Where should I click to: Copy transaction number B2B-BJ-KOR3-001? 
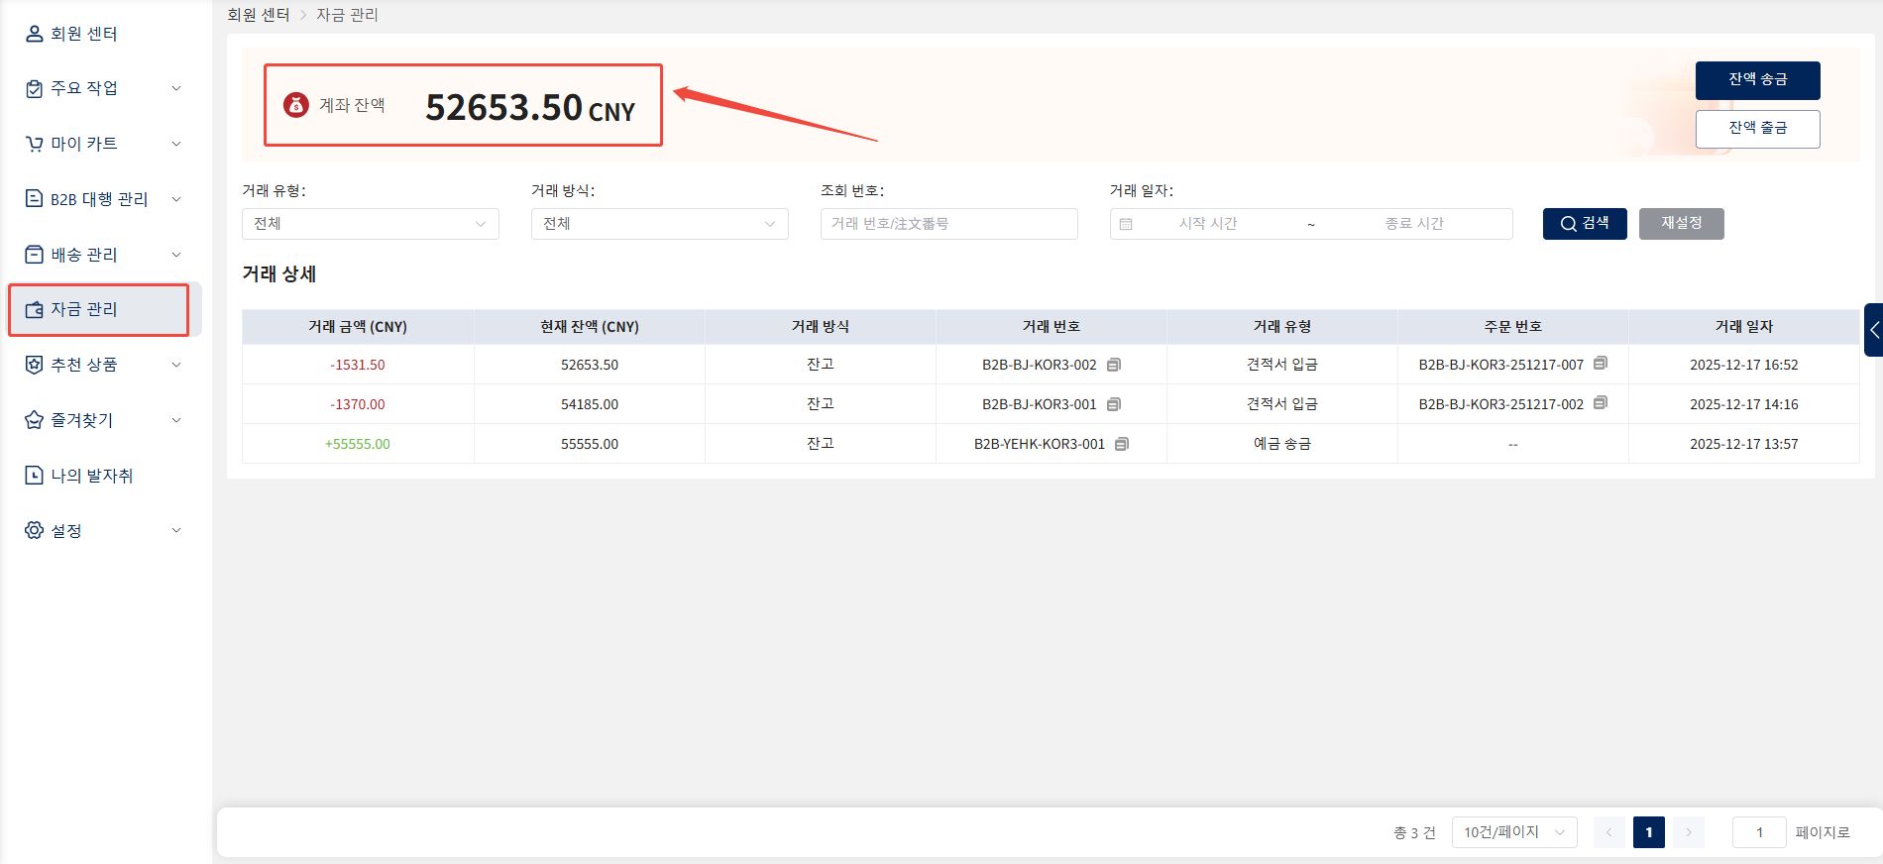coord(1114,404)
